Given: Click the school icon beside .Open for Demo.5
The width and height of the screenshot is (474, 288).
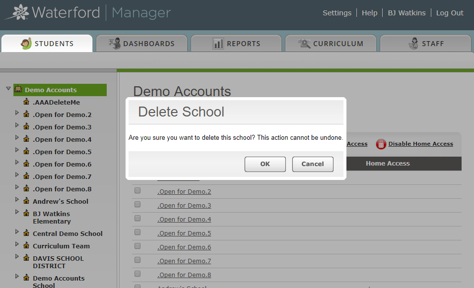Looking at the screenshot, I should click(x=27, y=151).
